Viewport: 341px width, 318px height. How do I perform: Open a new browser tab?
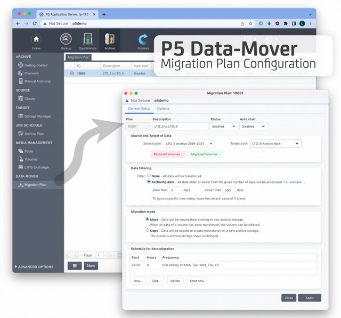click(104, 14)
